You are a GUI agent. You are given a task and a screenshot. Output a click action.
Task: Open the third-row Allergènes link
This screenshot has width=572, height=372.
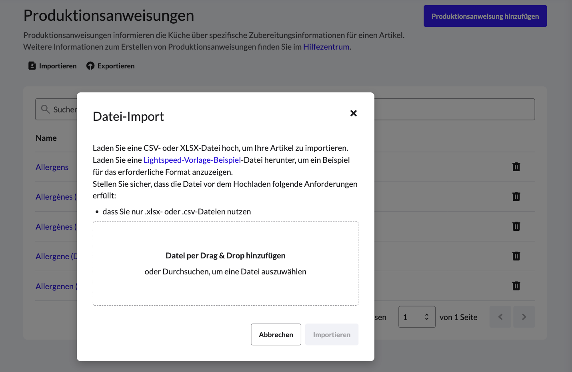pos(56,227)
